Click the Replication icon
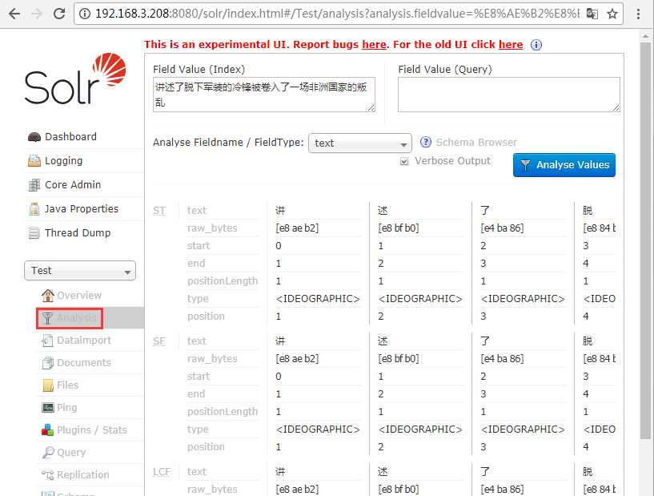Image resolution: width=654 pixels, height=496 pixels. [47, 474]
